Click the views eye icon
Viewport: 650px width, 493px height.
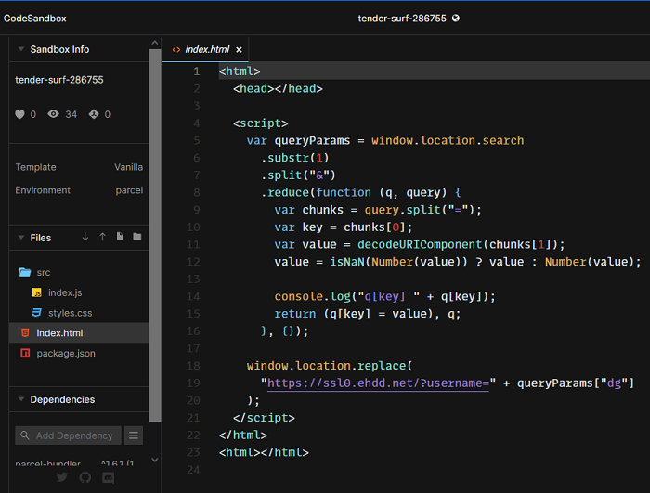click(53, 114)
